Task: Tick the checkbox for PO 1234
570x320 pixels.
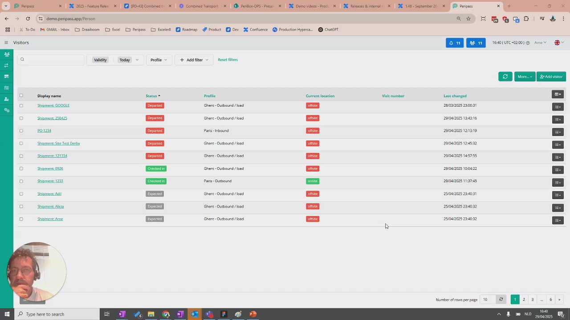Action: click(21, 131)
